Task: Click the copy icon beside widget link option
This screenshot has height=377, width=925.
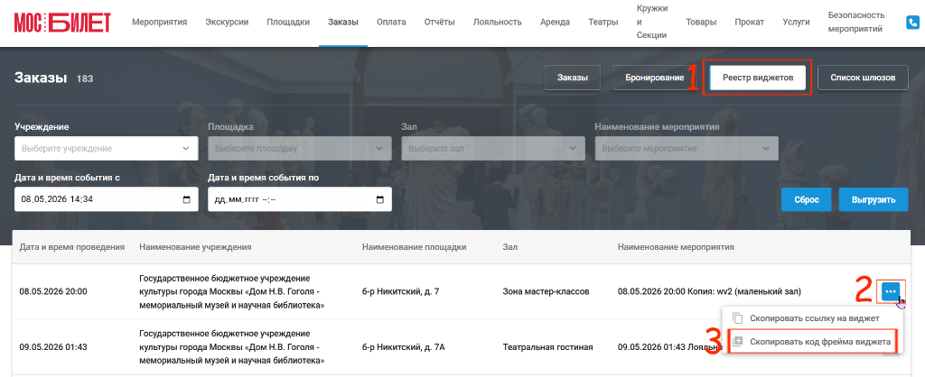Action: 737,318
